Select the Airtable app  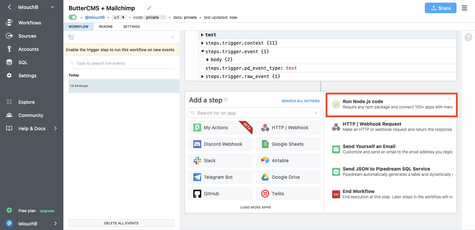click(288, 161)
